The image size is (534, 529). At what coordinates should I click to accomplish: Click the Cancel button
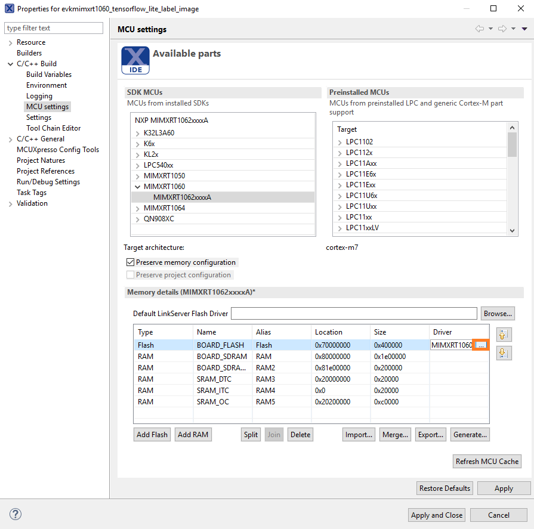(x=499, y=515)
